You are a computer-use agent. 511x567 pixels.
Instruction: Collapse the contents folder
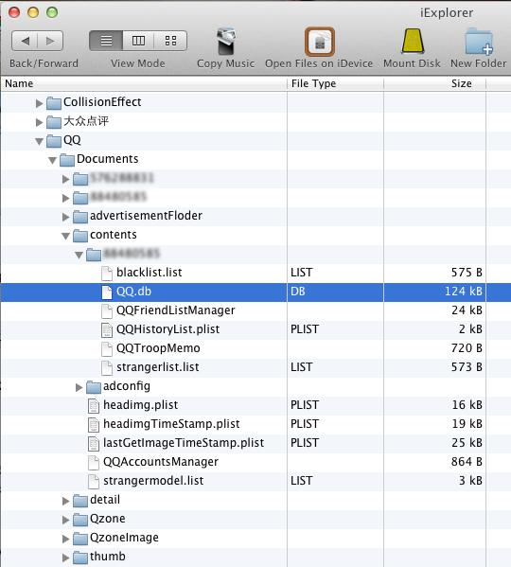click(x=66, y=236)
